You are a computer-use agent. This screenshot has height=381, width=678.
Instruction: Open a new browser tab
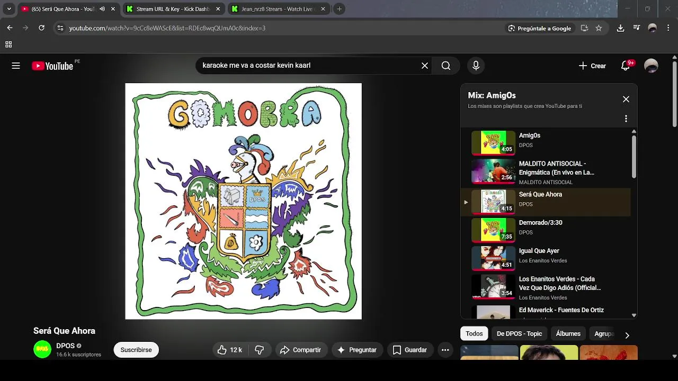click(x=340, y=9)
